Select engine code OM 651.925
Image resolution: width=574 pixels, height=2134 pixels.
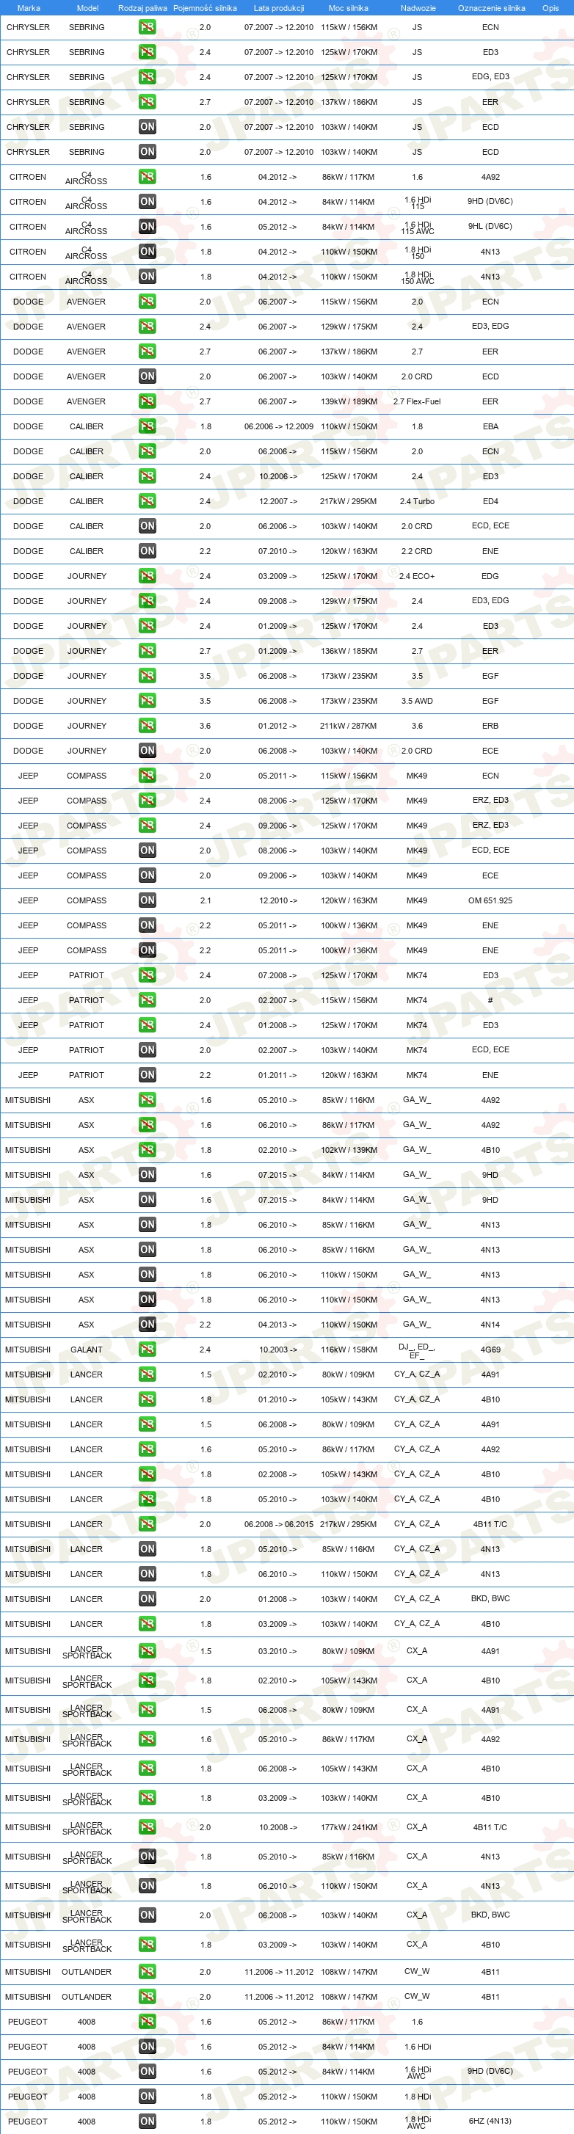[x=490, y=900]
